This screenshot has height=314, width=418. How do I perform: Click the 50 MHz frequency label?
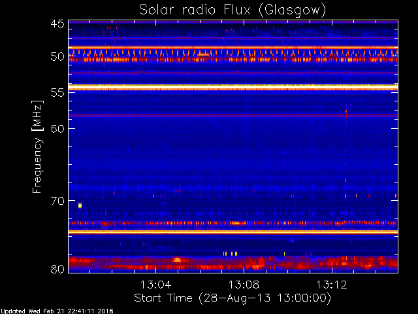point(57,57)
